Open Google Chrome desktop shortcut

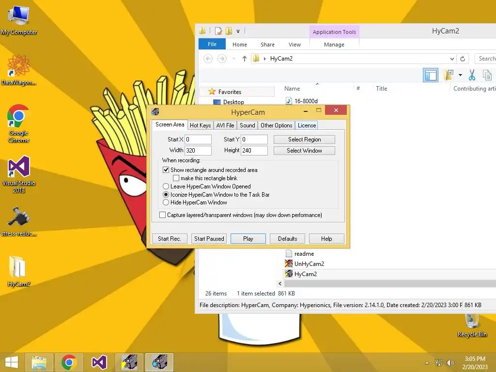19,124
